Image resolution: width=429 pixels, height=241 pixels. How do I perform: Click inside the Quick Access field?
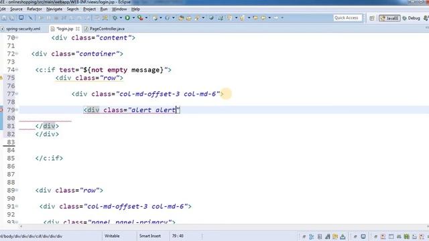347,18
